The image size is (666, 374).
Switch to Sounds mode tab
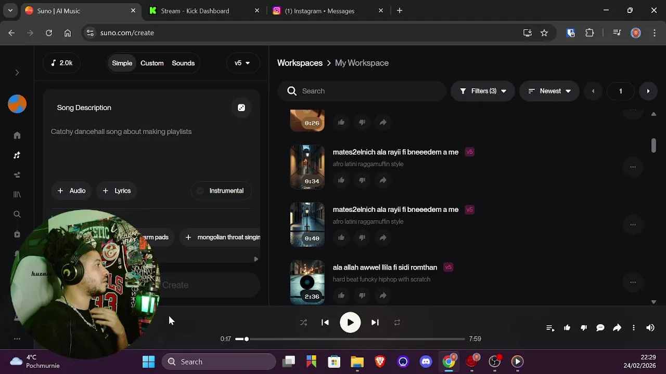183,63
